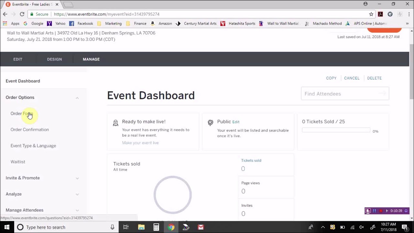This screenshot has width=414, height=233.
Task: Click the Find Attendees search field
Action: 345,94
